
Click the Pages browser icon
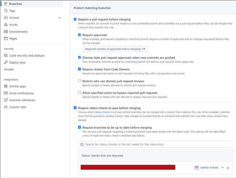(6, 39)
